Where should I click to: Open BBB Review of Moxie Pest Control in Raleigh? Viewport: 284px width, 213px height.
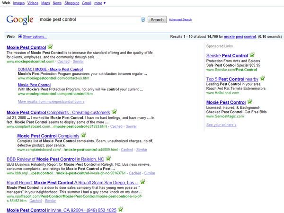55,159
